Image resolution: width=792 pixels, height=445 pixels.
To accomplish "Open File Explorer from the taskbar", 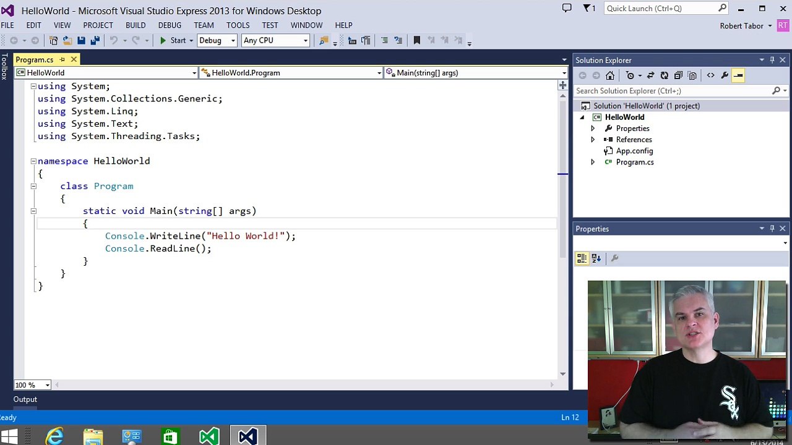I will [93, 436].
